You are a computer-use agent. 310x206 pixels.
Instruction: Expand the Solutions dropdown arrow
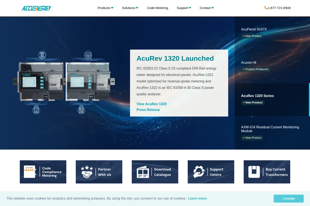pyautogui.click(x=137, y=8)
